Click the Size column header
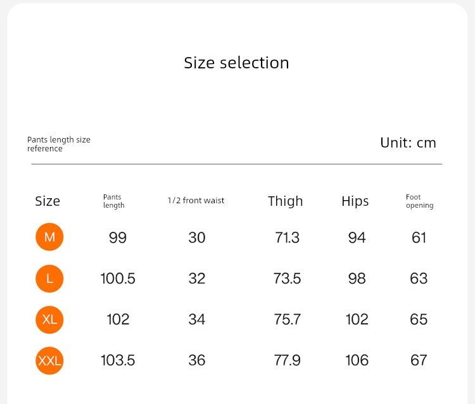The image size is (475, 404). click(x=47, y=201)
